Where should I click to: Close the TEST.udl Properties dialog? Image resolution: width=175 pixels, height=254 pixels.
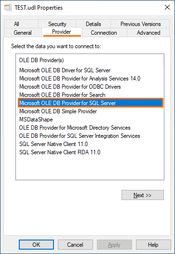point(167,7)
